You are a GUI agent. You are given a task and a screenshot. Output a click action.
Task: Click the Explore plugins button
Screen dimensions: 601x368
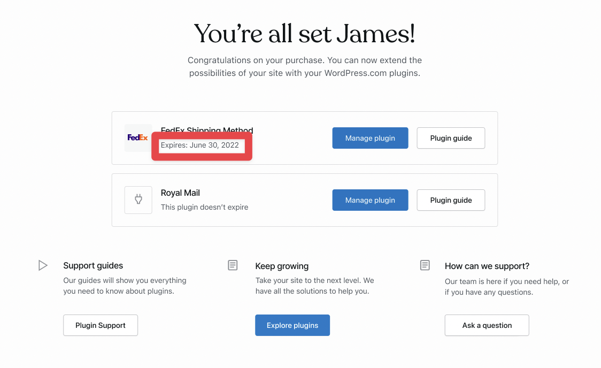[292, 325]
